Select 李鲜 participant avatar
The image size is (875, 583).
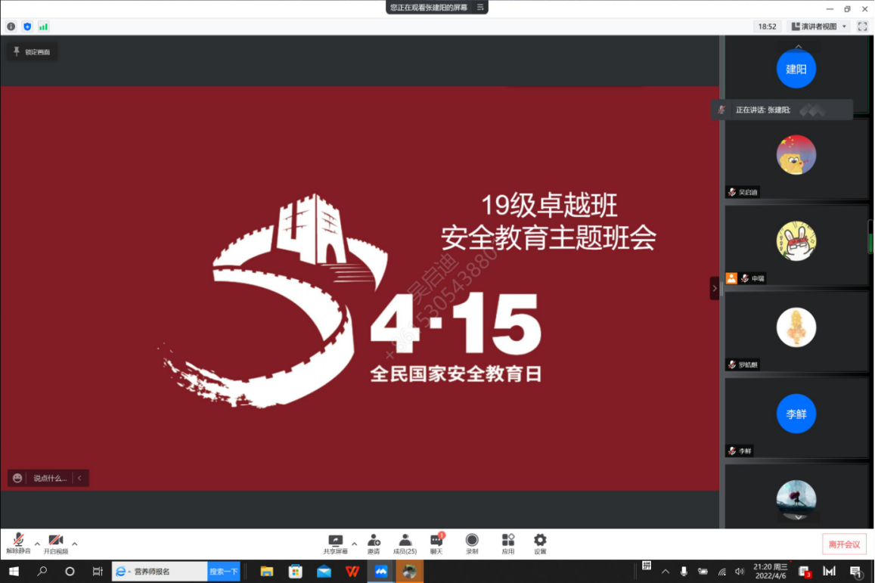(x=796, y=414)
